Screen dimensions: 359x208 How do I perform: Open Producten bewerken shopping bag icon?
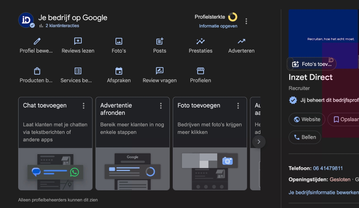(x=37, y=71)
